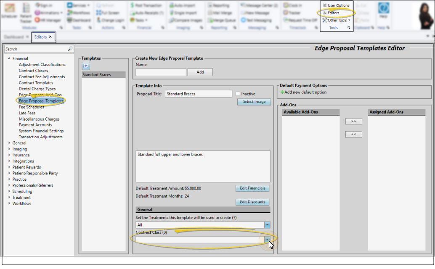Click the template Name input field
The width and height of the screenshot is (435, 269).
161,72
